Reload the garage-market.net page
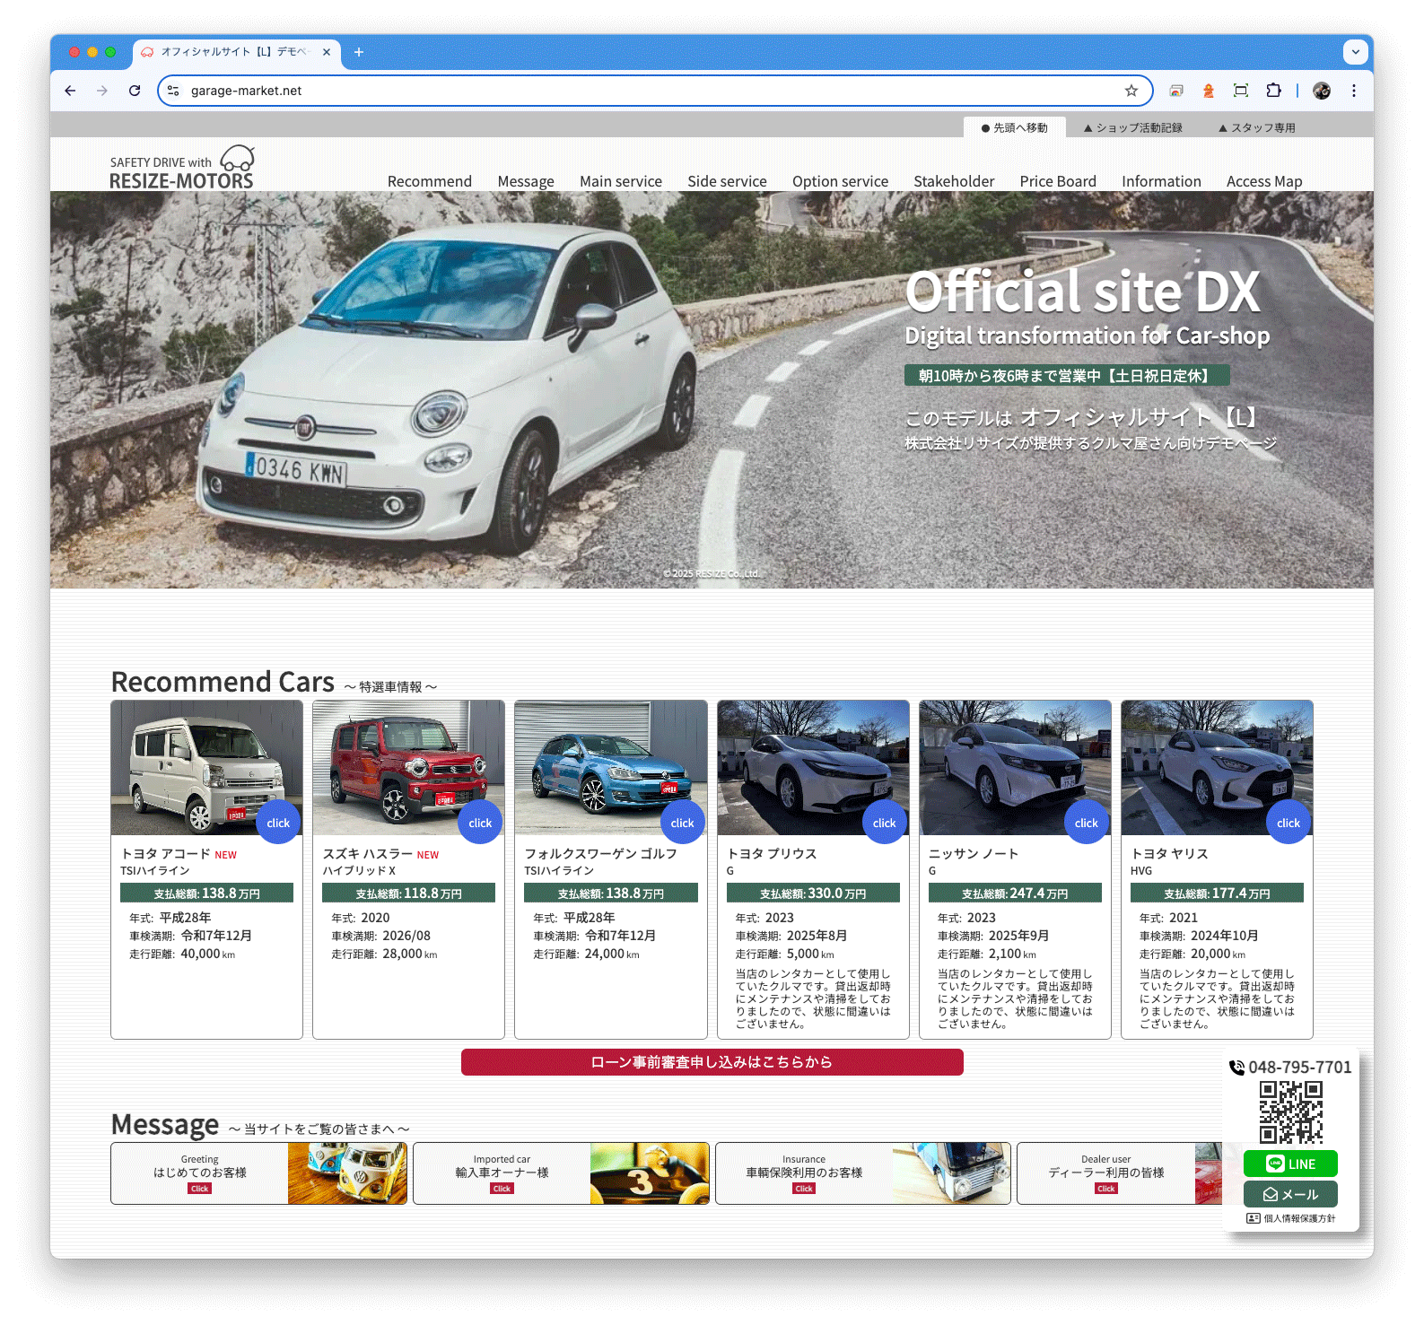Screen dimensions: 1424x1325 click(135, 91)
